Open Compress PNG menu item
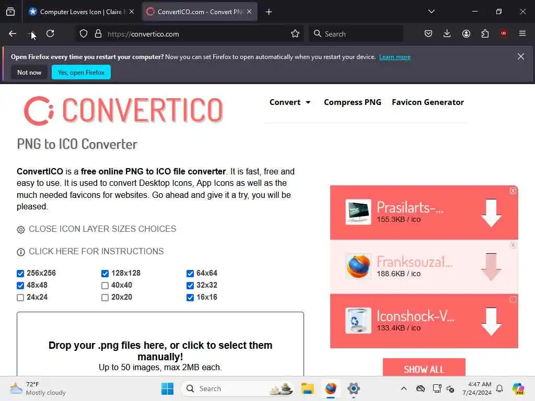Screen dimensions: 535x401 pos(353,102)
